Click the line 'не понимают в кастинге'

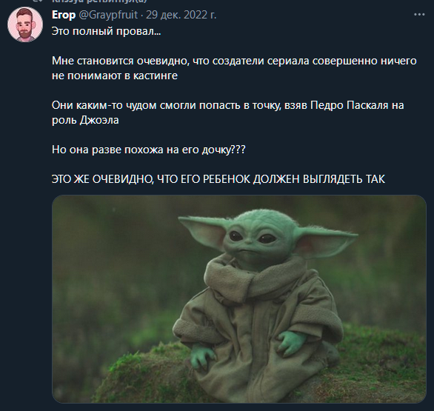[115, 76]
